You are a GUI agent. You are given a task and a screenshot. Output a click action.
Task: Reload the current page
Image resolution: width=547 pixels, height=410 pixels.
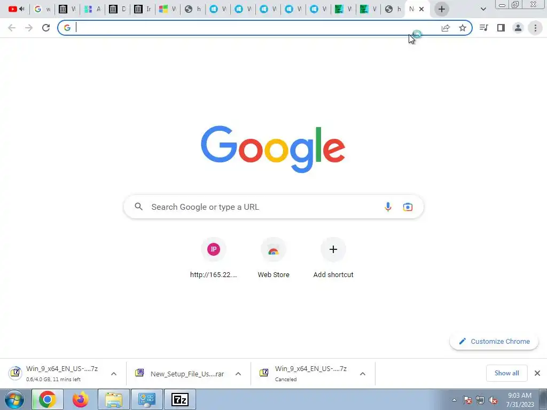click(46, 28)
